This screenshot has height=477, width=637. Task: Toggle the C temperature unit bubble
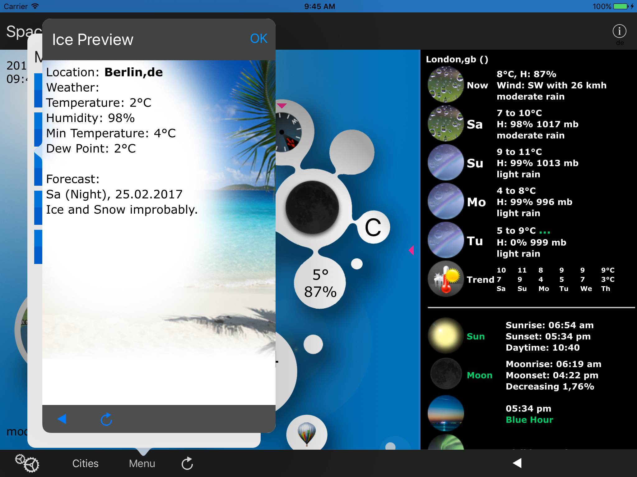coord(373,227)
